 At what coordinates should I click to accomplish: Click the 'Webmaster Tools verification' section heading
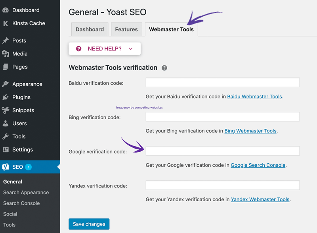pyautogui.click(x=113, y=67)
